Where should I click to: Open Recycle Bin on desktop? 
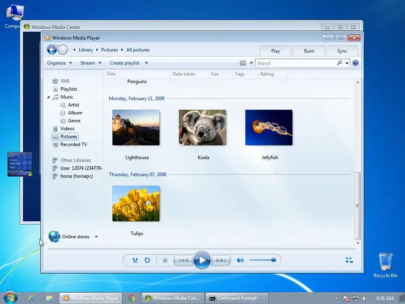385,265
